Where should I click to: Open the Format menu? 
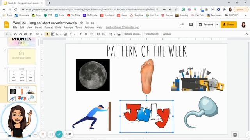click(x=48, y=28)
